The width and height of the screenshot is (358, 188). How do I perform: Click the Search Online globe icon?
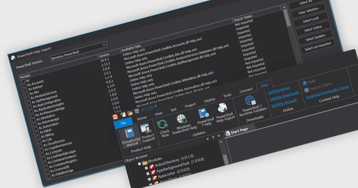(x=306, y=90)
